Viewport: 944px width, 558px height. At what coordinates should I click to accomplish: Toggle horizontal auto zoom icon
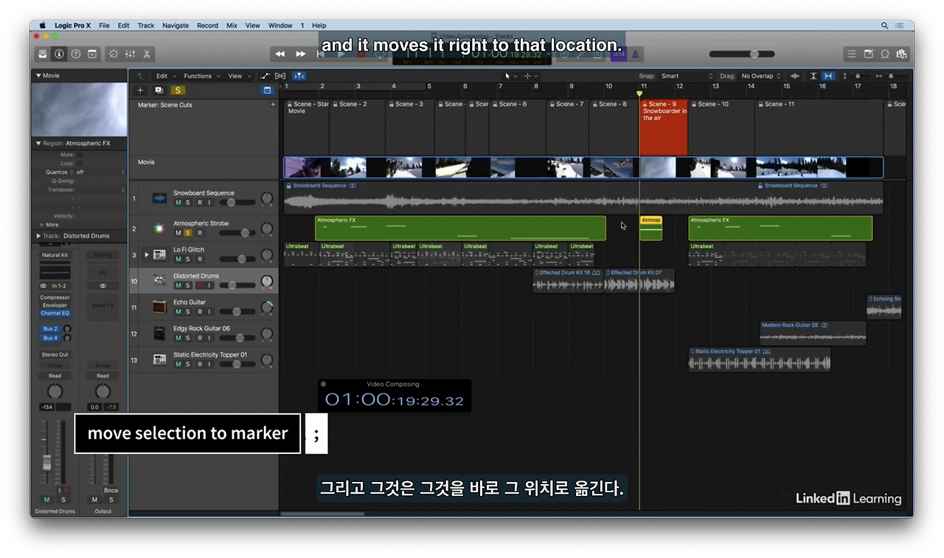[x=828, y=76]
